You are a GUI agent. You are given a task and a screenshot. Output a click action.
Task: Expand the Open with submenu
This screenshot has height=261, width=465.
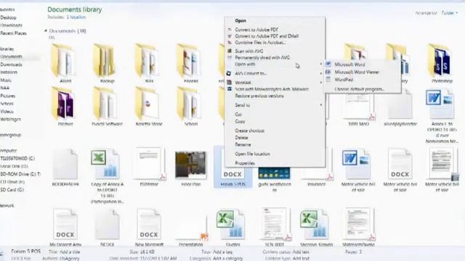(x=275, y=65)
